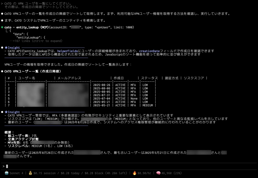Click the tree branch marker under entity_lookup
Screen dimensions: 258x178
tap(7, 31)
